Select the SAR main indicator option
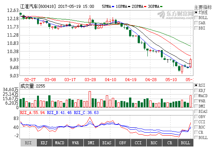This screenshot has height=148, width=214. point(196,23)
